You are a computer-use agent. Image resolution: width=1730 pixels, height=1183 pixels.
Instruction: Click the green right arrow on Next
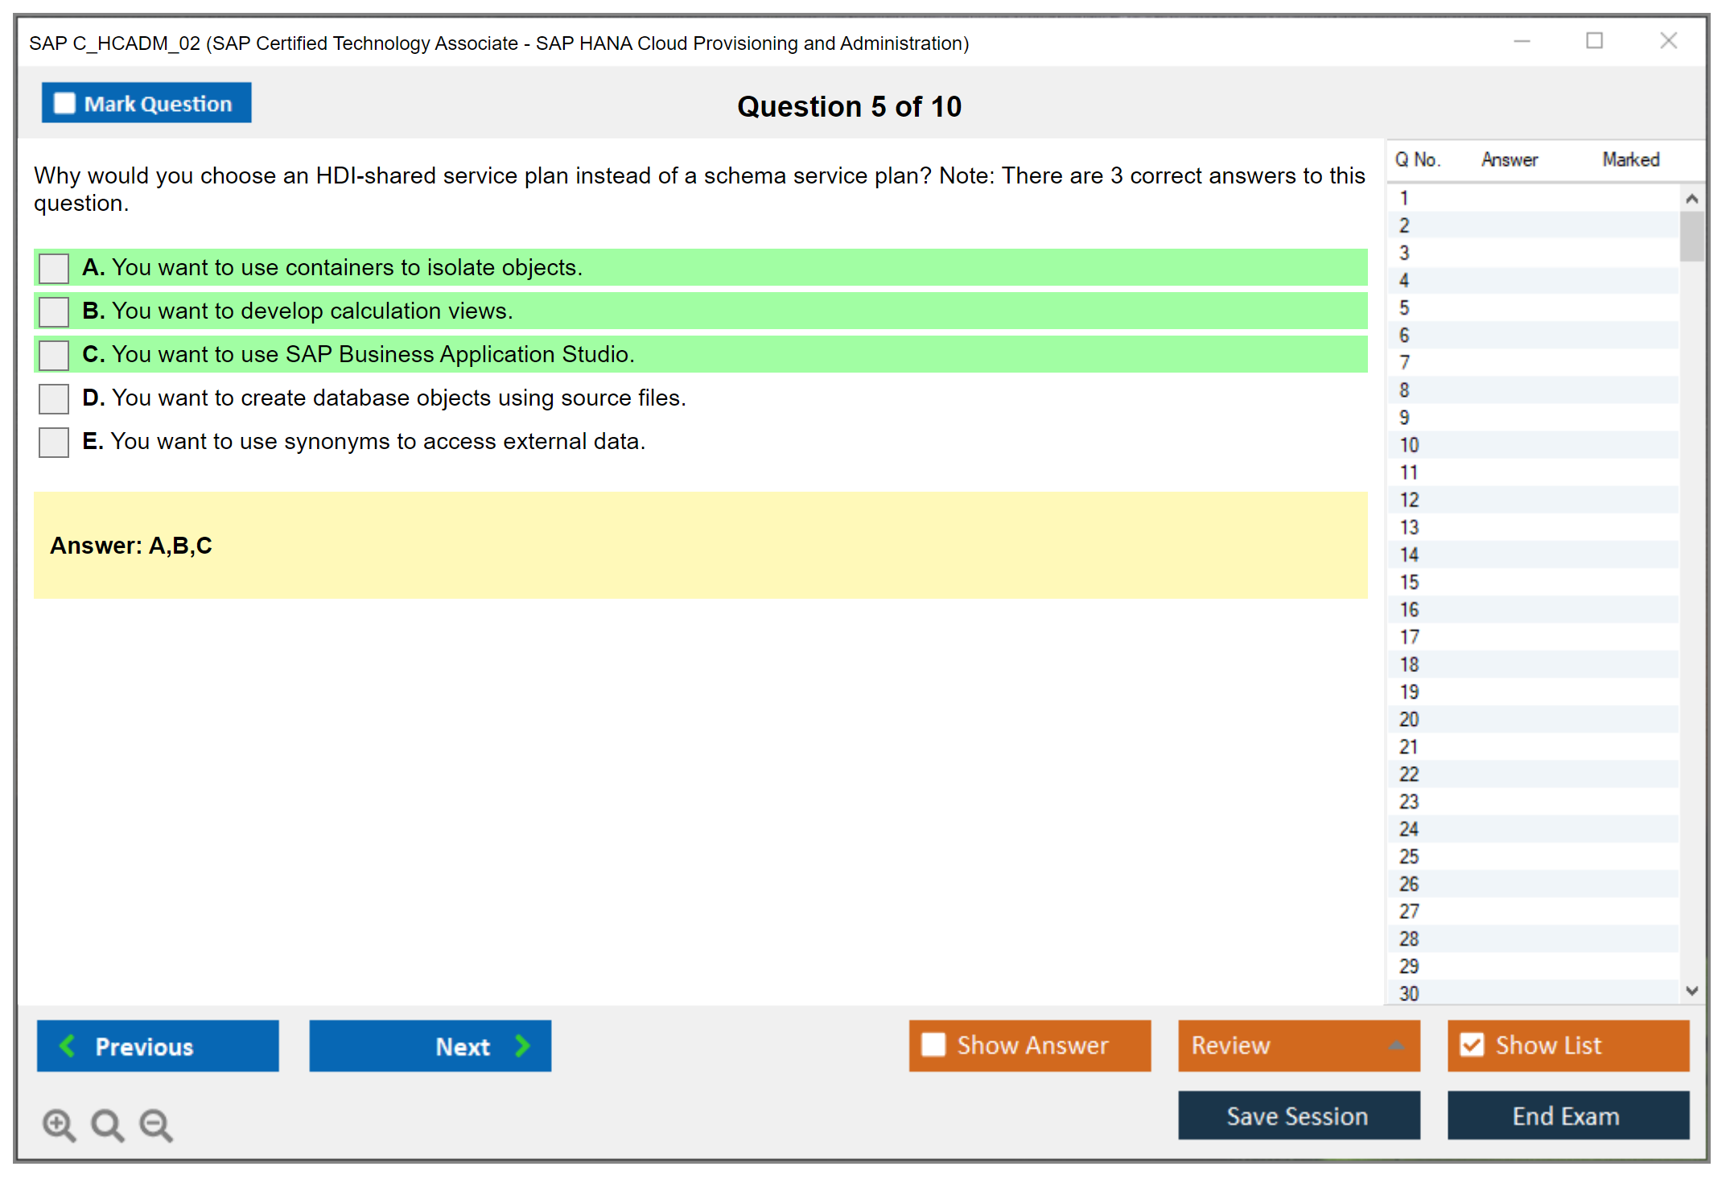coord(522,1045)
